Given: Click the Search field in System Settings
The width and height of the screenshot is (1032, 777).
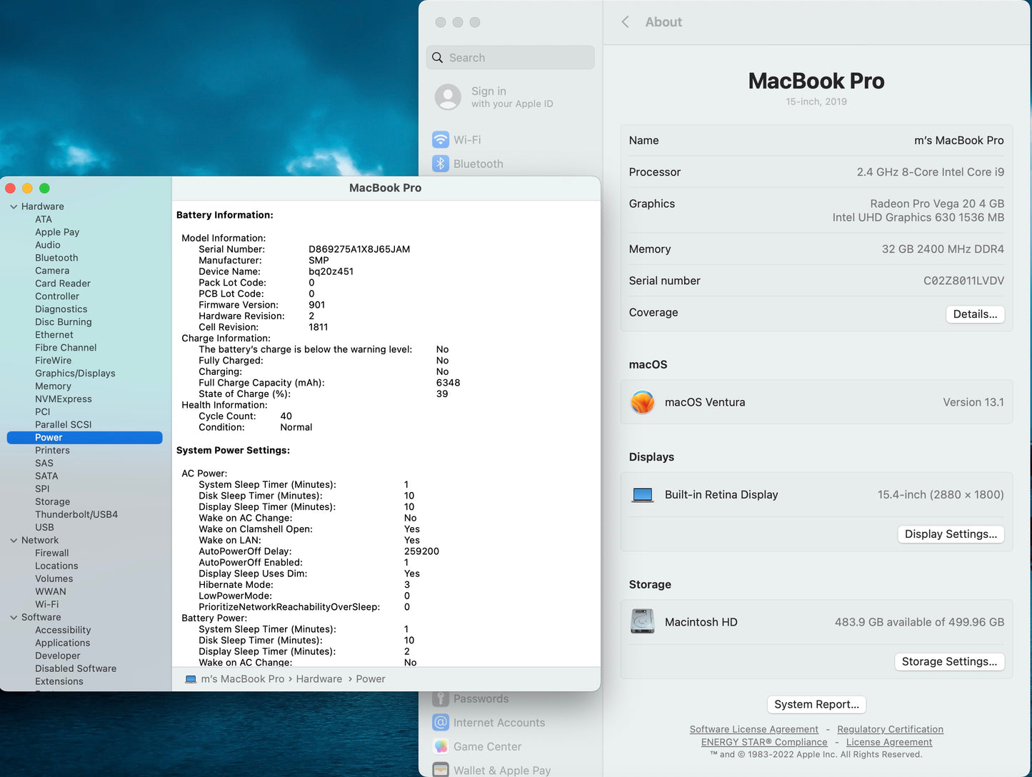Looking at the screenshot, I should click(511, 58).
